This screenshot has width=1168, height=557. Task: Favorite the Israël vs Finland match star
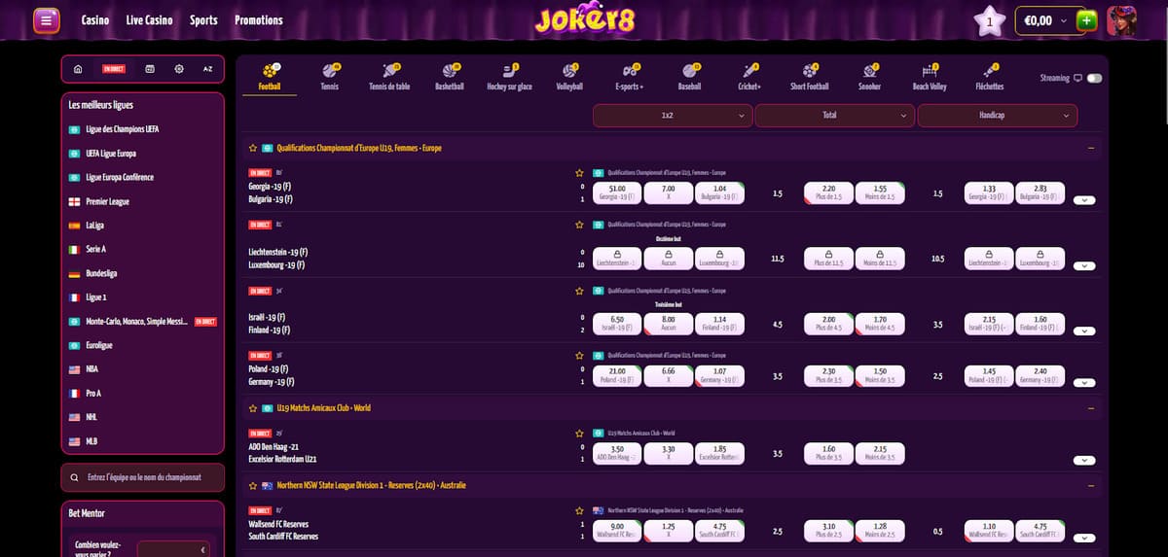(x=580, y=290)
